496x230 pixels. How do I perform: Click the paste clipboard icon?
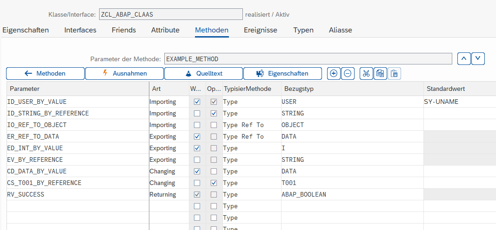tap(394, 73)
